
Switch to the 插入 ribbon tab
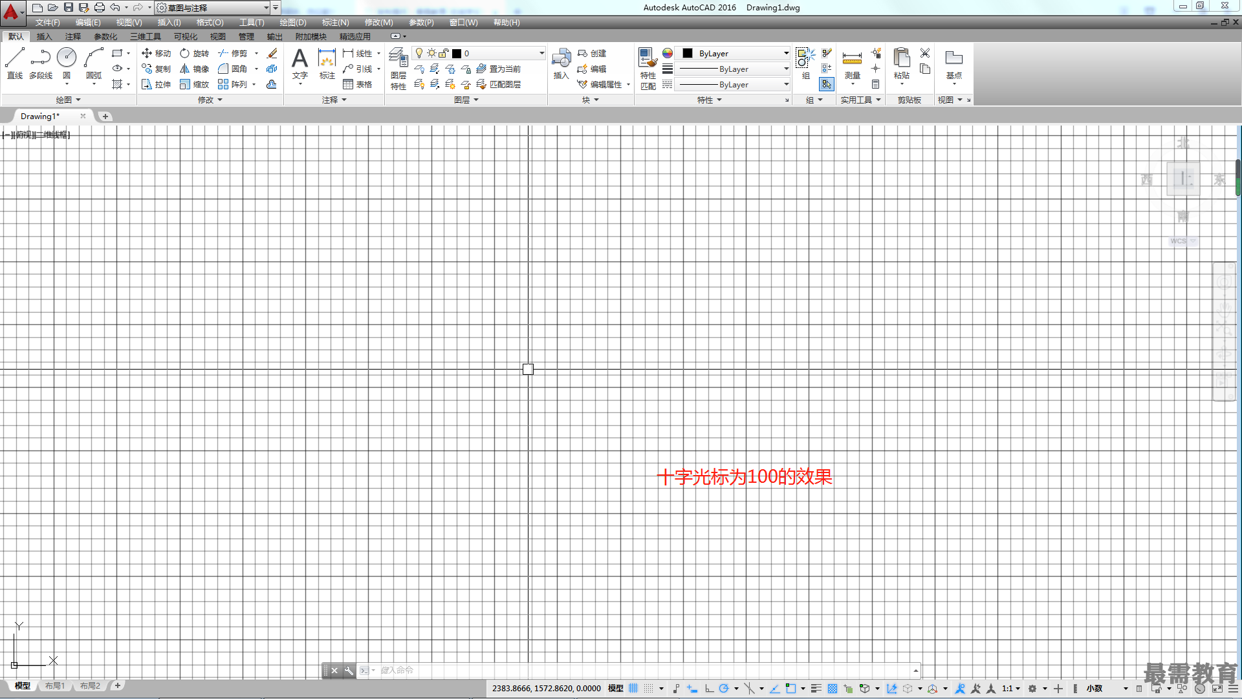(44, 36)
